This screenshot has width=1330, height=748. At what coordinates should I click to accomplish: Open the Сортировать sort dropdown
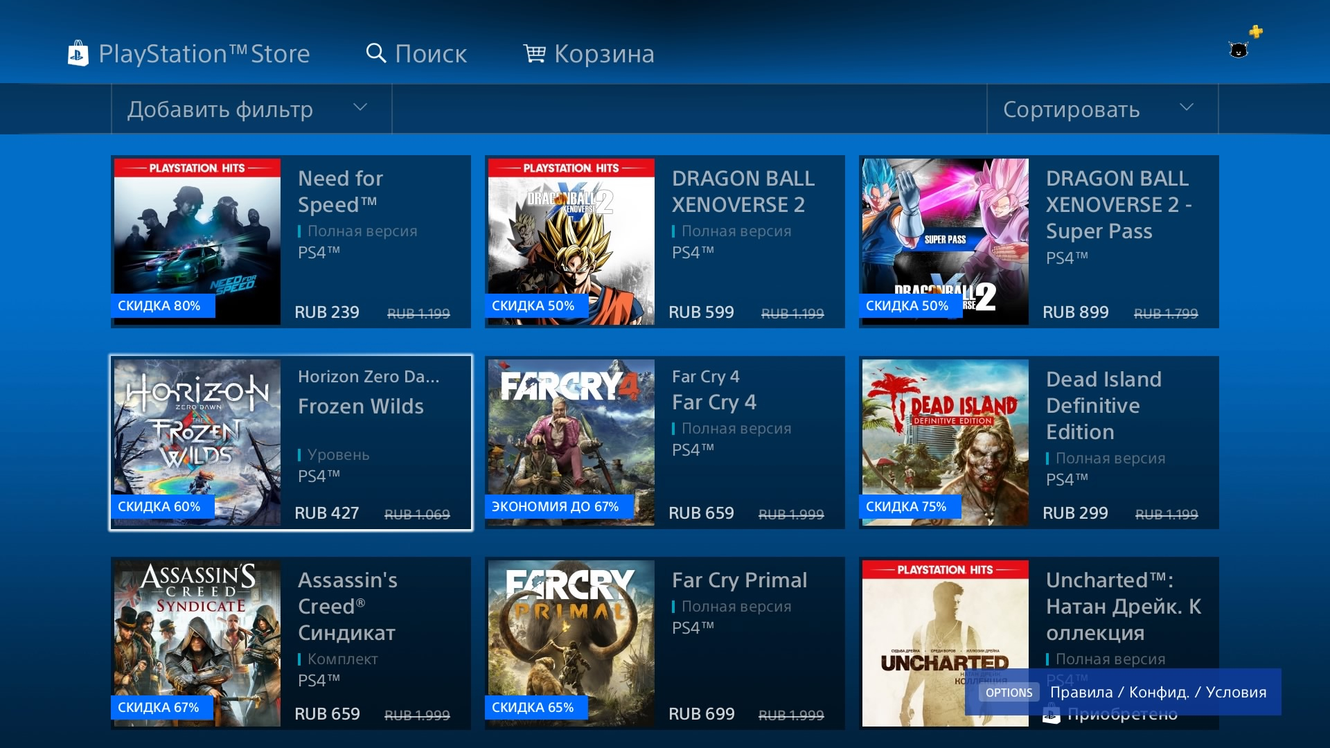1102,109
